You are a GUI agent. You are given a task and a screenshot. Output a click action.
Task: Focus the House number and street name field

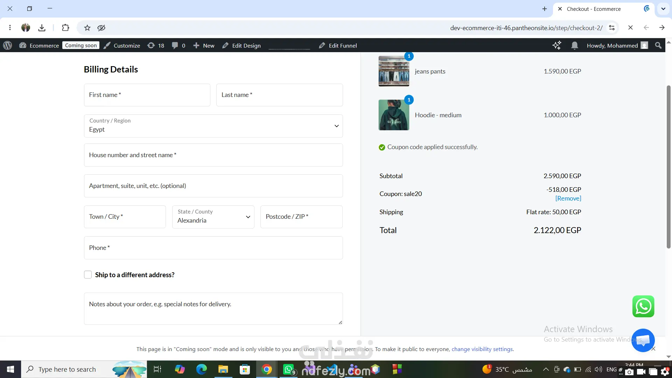tap(213, 155)
